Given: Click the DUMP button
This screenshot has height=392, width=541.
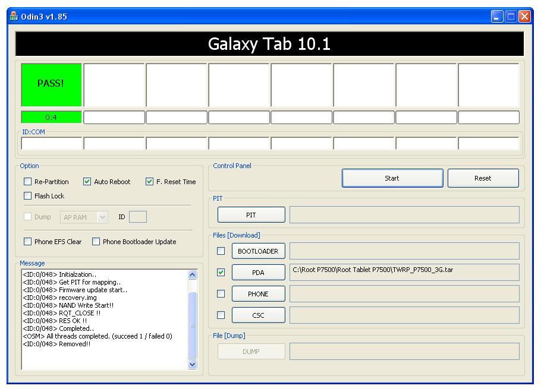Looking at the screenshot, I should (x=251, y=352).
